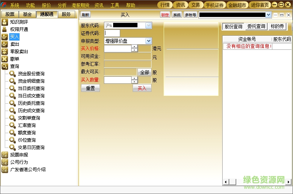Open the 申报类型 dropdown list
293x194 pixels.
click(x=148, y=41)
